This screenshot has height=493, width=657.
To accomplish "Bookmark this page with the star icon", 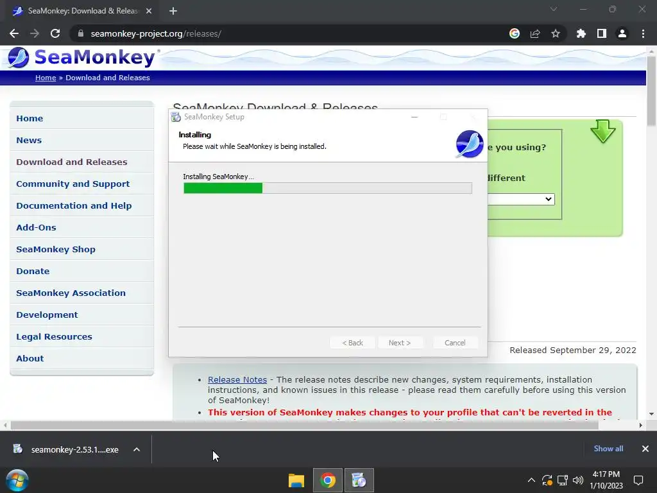I will tap(556, 33).
